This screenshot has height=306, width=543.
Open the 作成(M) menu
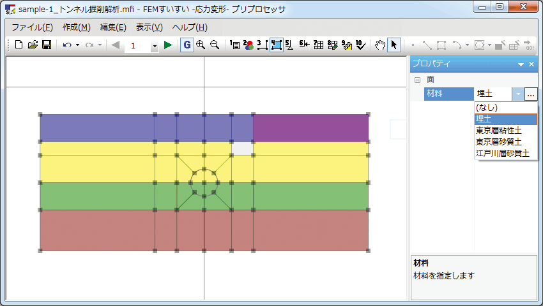tap(77, 27)
